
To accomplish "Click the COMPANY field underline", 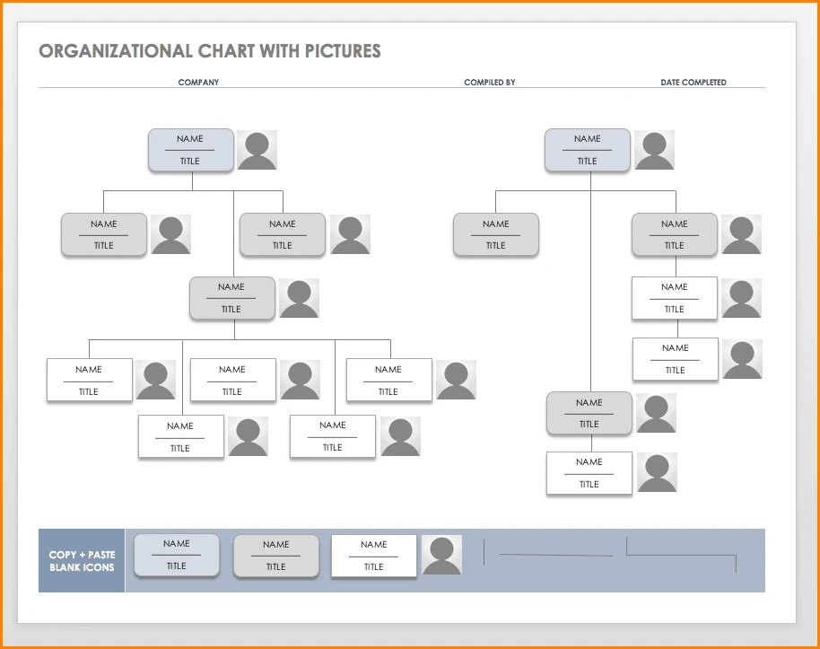I will 198,87.
